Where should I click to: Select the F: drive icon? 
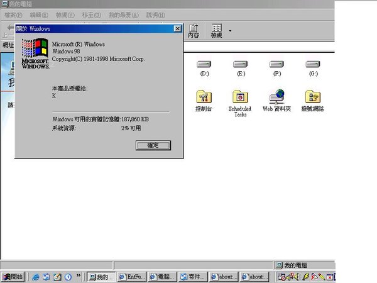click(277, 69)
